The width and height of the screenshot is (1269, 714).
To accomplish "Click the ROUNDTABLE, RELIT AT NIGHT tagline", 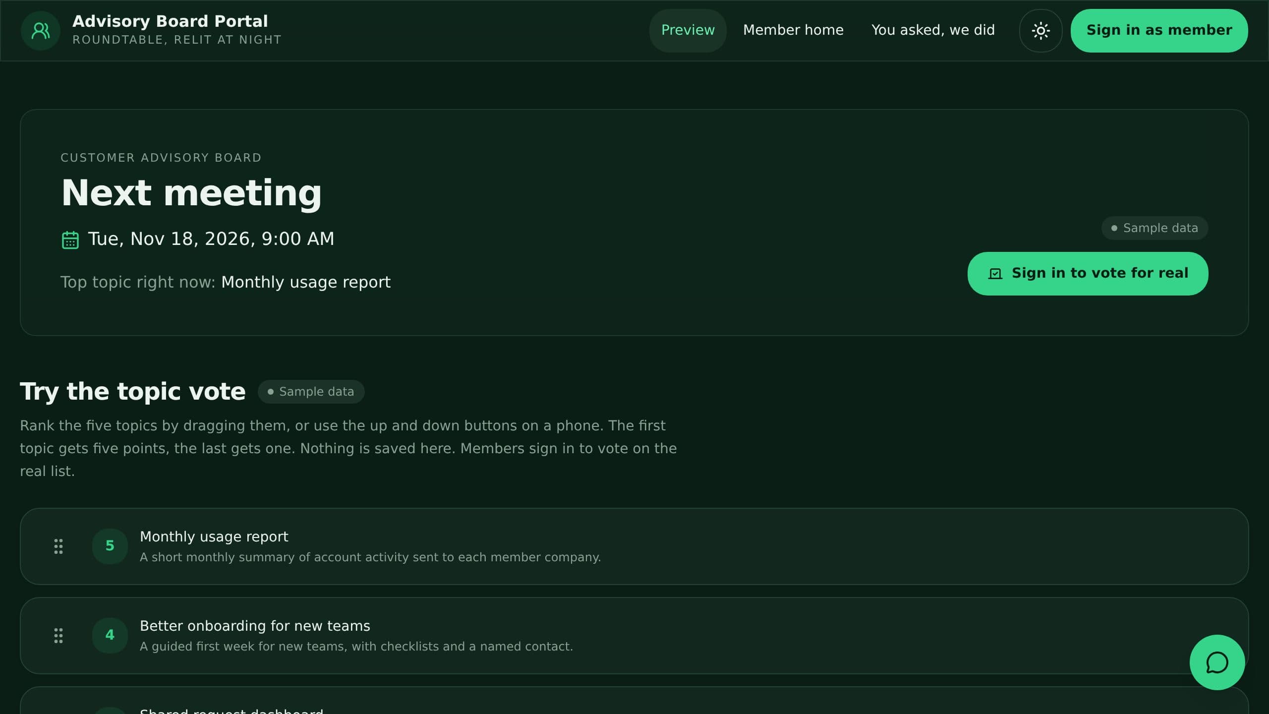I will pos(177,40).
